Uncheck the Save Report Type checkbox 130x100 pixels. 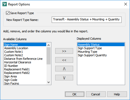click(x=8, y=13)
